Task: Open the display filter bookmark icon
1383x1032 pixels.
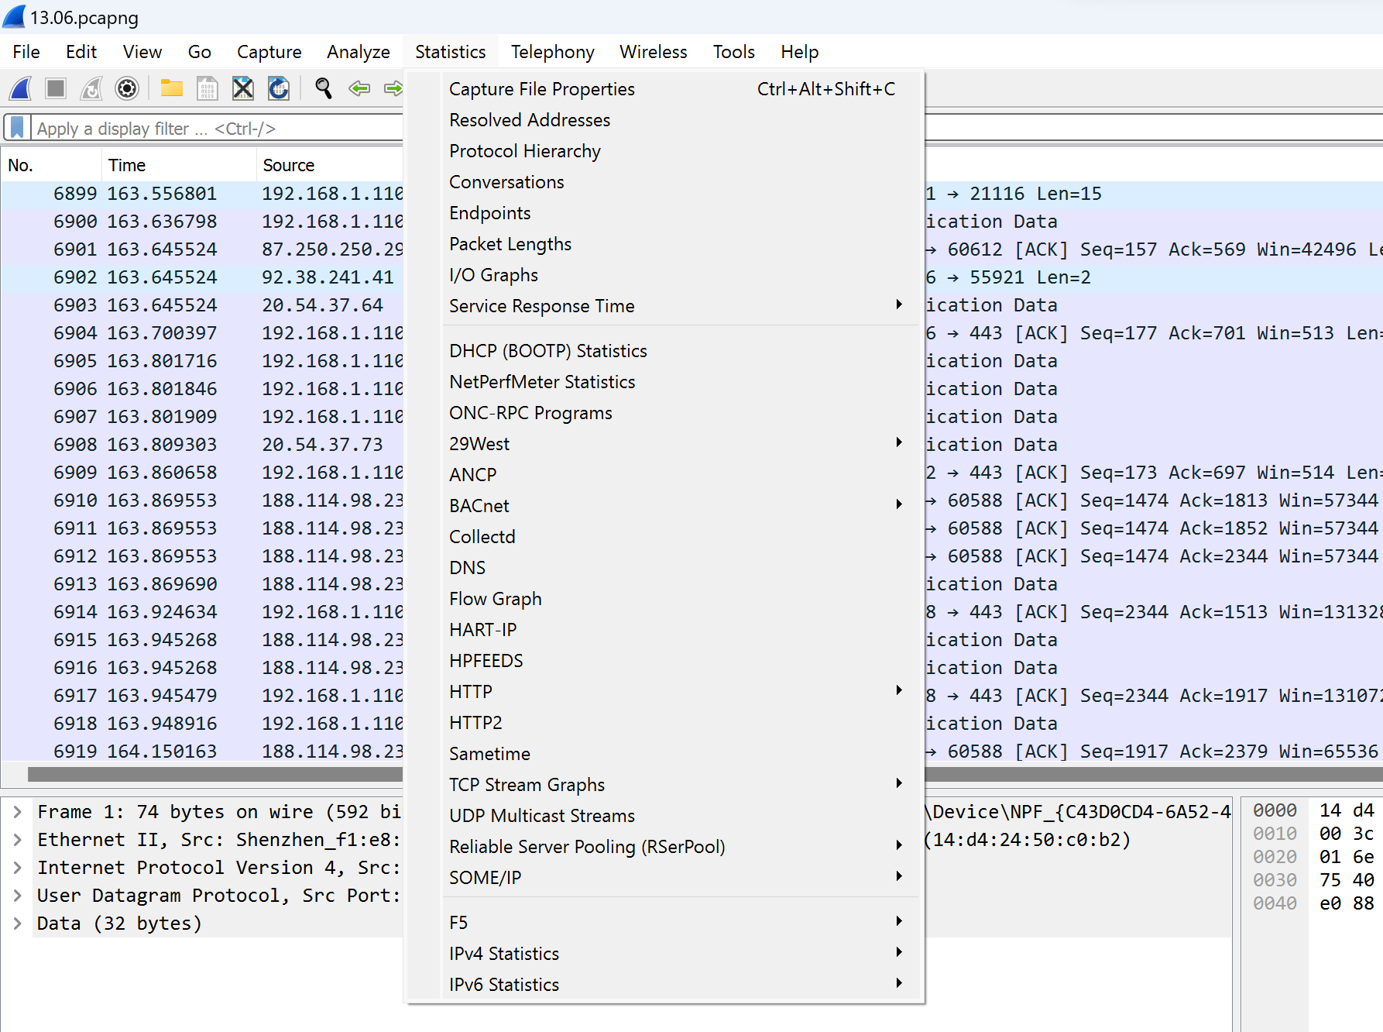Action: point(17,128)
